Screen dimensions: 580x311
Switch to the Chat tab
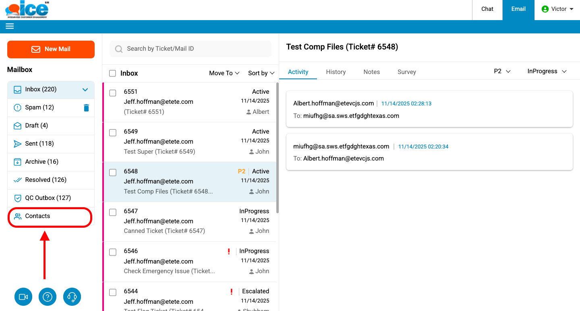487,9
